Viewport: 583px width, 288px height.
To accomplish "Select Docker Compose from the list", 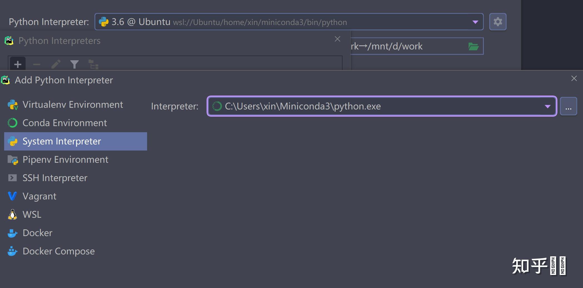I will [58, 251].
